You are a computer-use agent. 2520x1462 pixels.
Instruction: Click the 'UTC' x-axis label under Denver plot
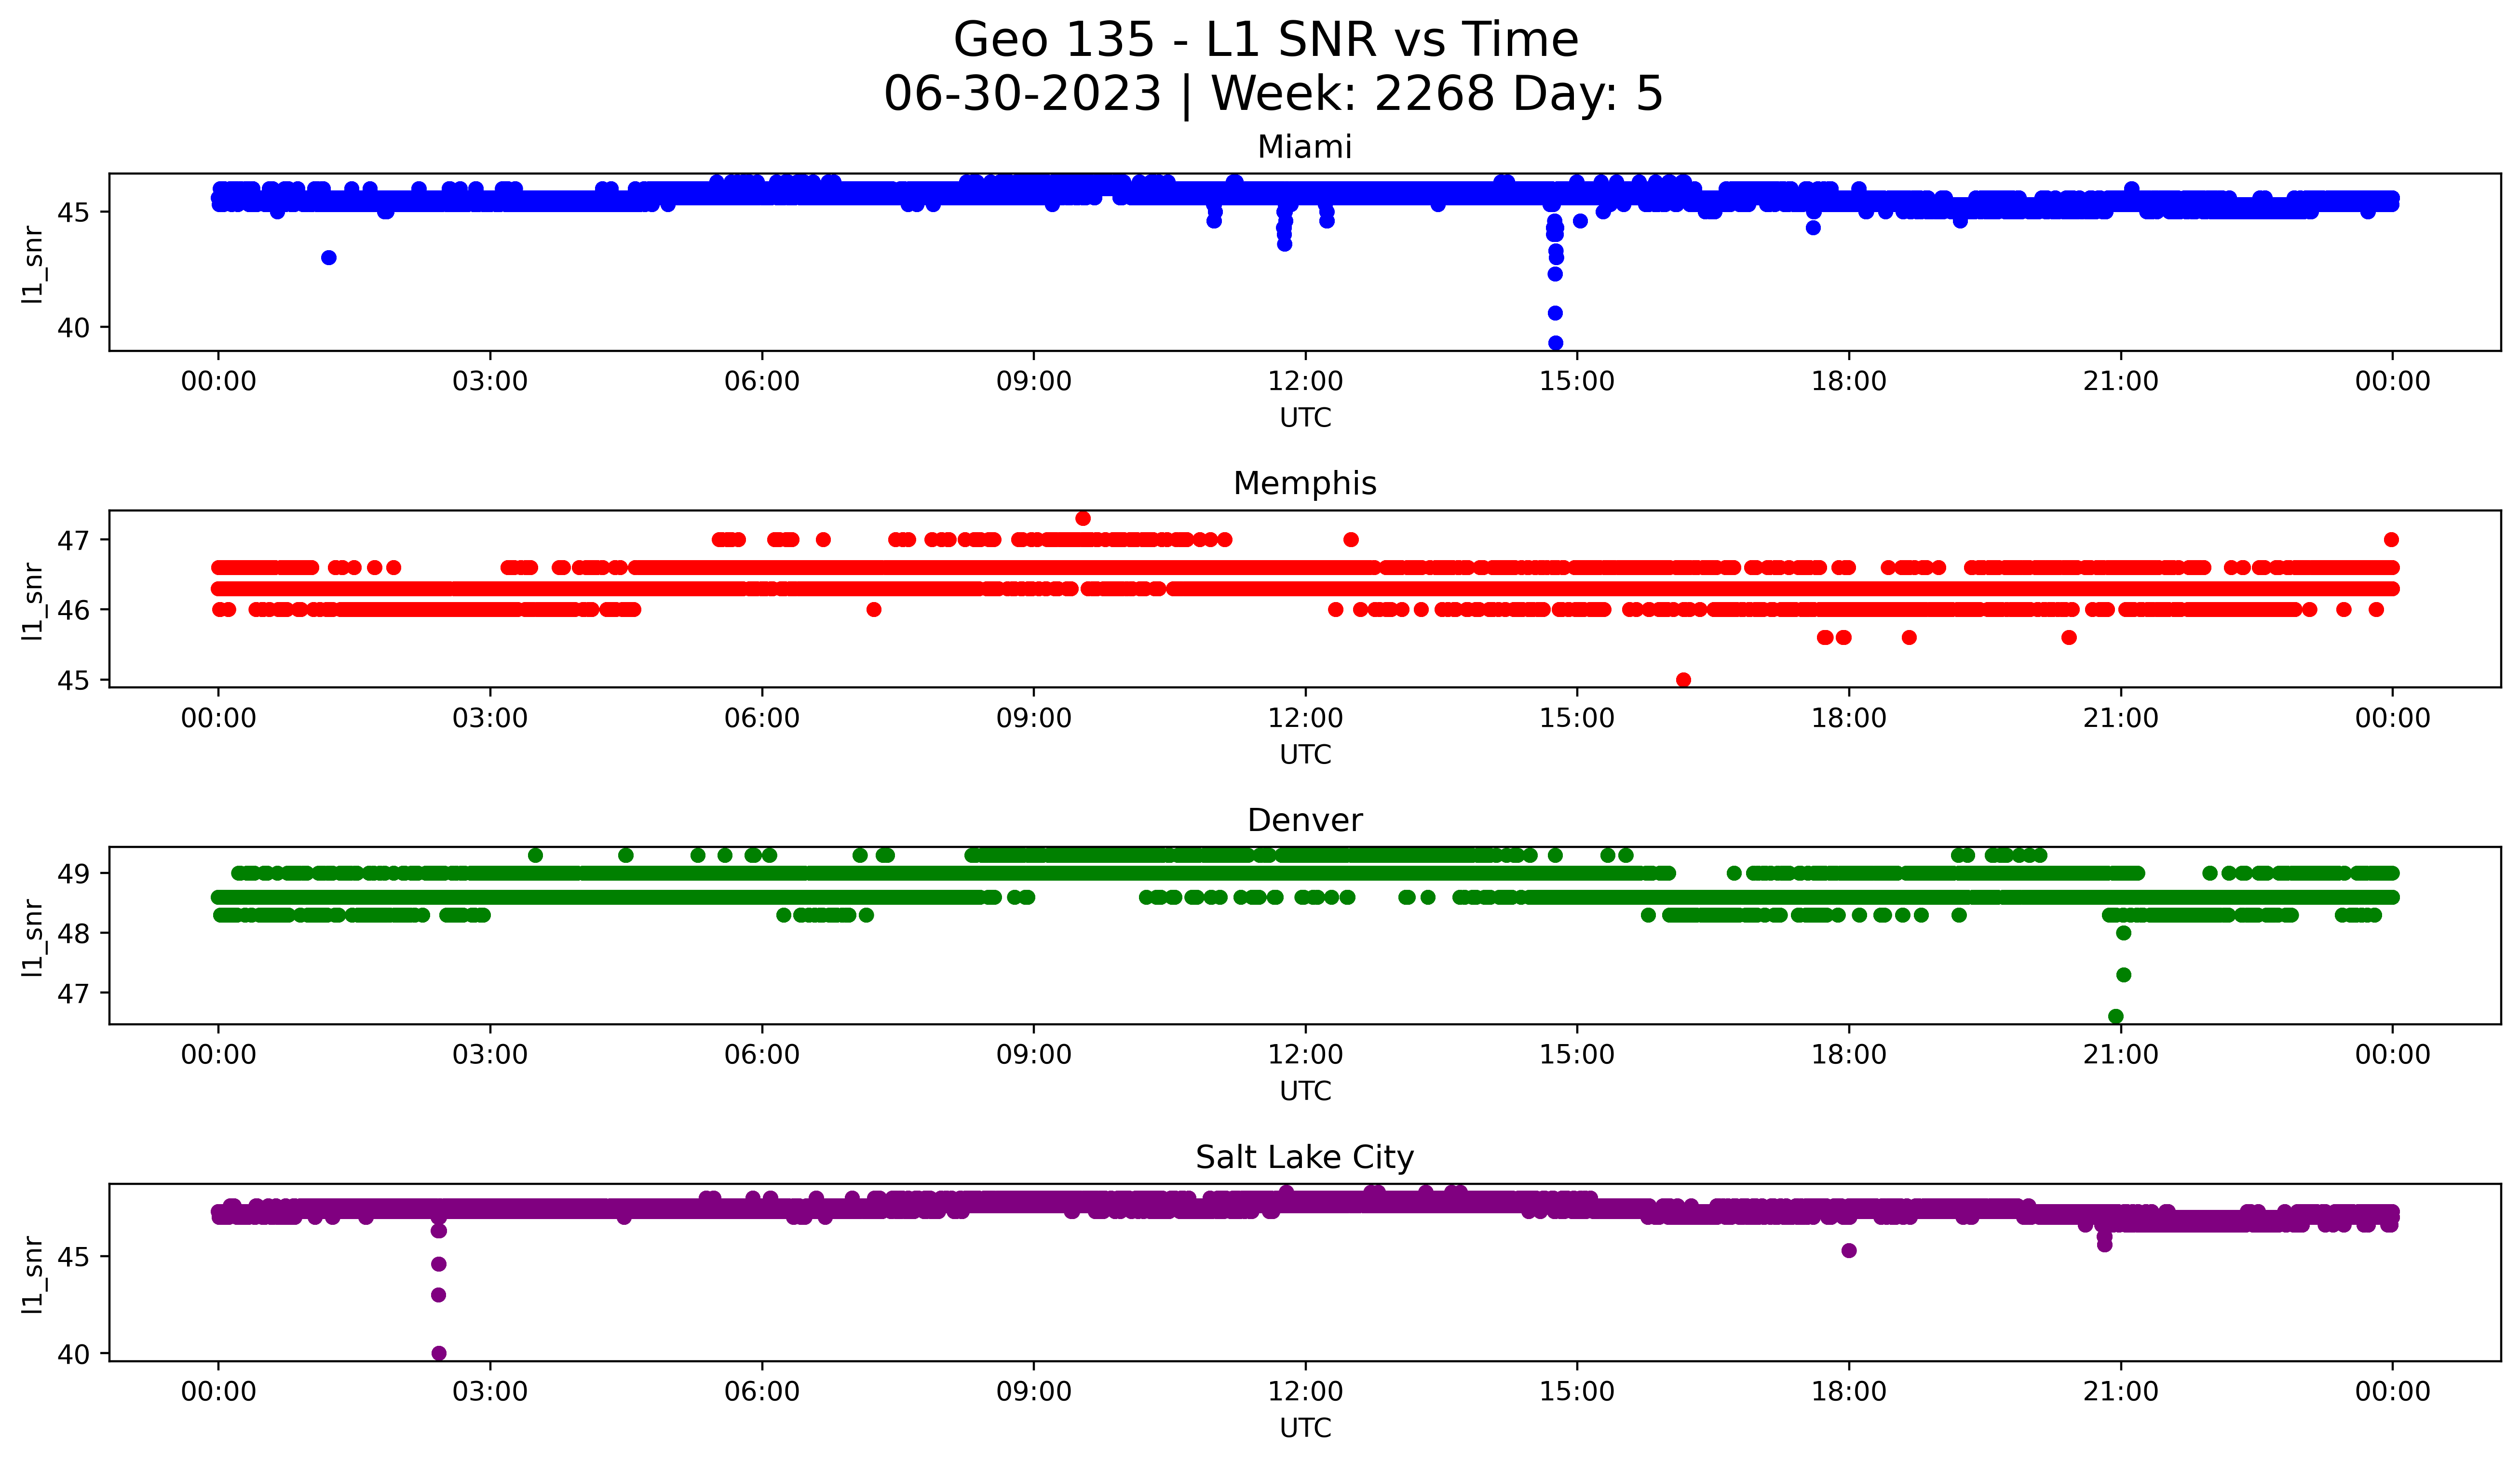(1305, 1091)
